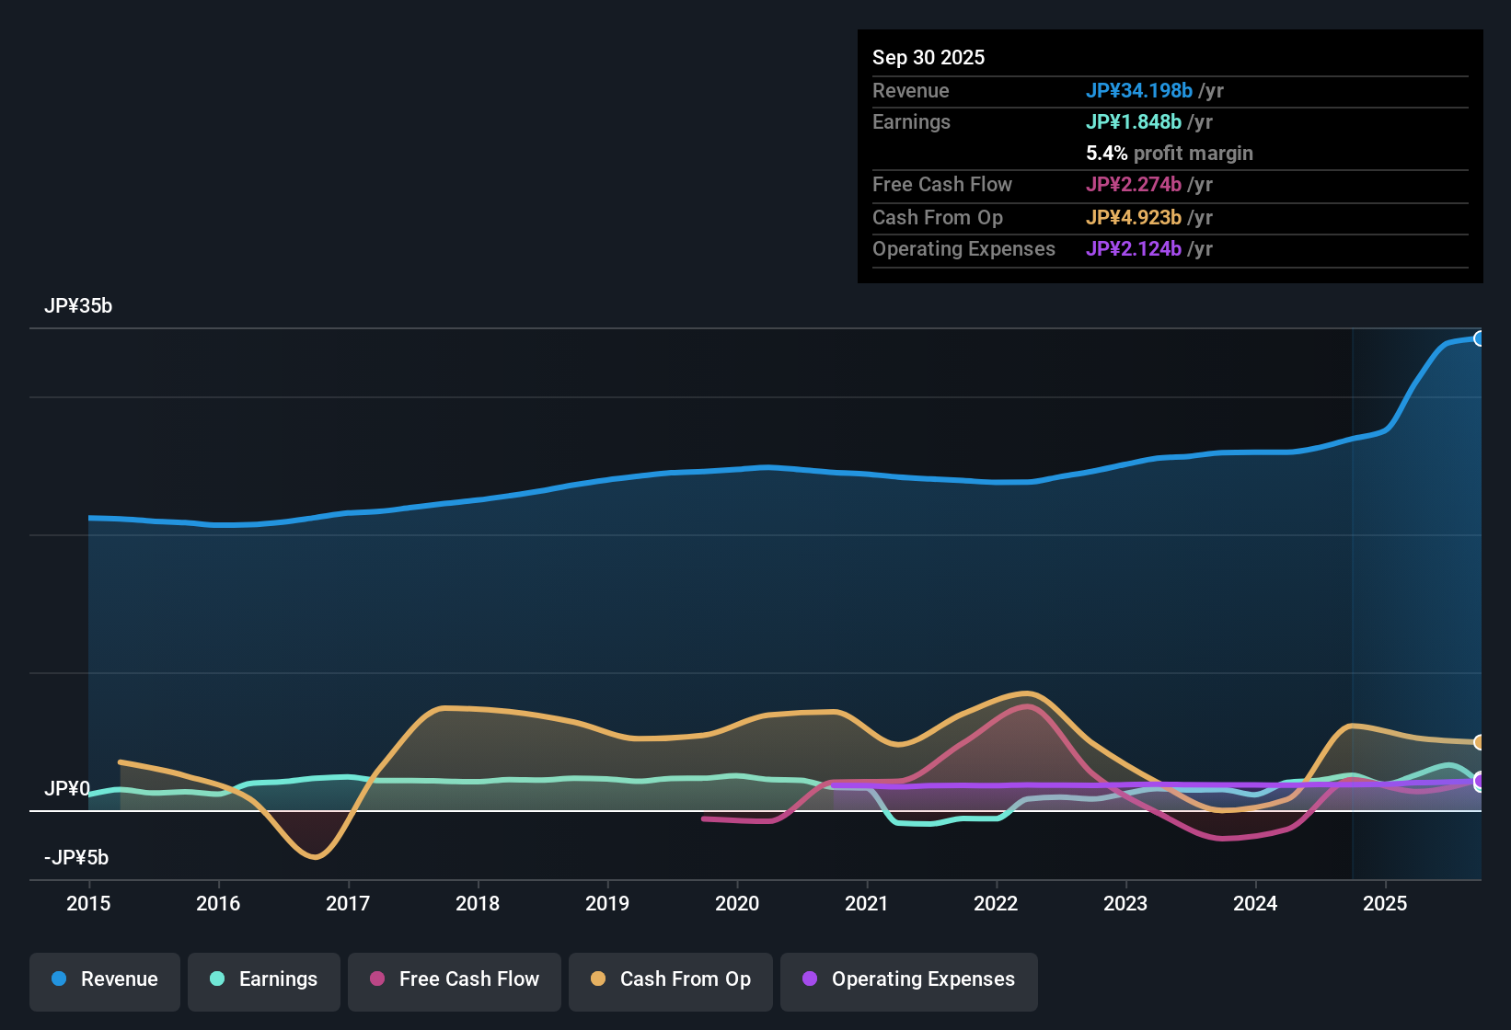
Task: Click the purple Operating Expenses legend dot
Action: pyautogui.click(x=810, y=979)
